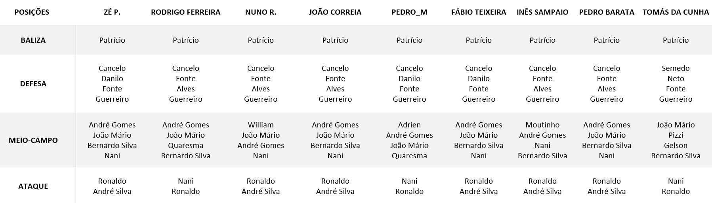
Task: Select the PEDRO_M column header
Action: coord(409,12)
